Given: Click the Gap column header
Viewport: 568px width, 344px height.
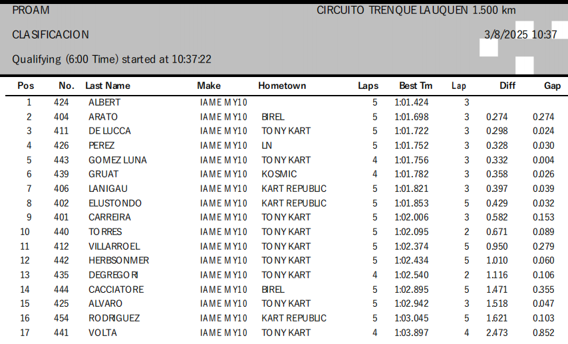Looking at the screenshot, I should click(552, 86).
